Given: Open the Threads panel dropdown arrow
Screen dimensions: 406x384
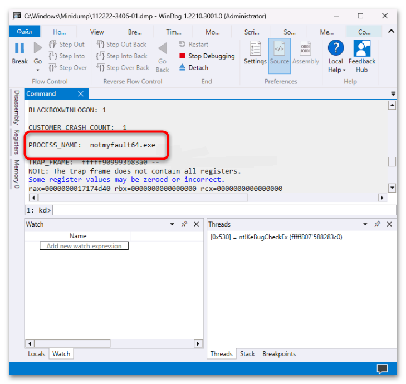Looking at the screenshot, I should click(x=365, y=224).
